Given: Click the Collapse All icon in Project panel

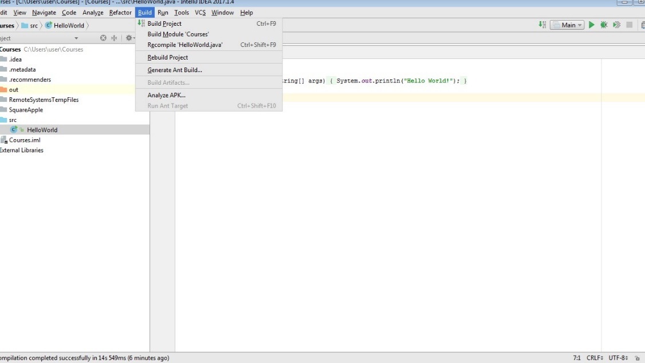Looking at the screenshot, I should [x=114, y=38].
